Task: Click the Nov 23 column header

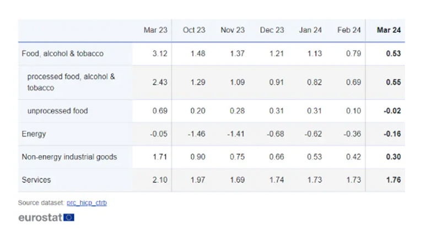Action: [x=233, y=30]
